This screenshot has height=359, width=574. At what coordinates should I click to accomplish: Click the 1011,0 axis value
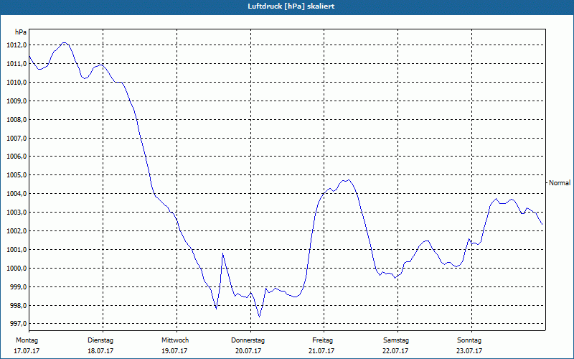(x=17, y=64)
